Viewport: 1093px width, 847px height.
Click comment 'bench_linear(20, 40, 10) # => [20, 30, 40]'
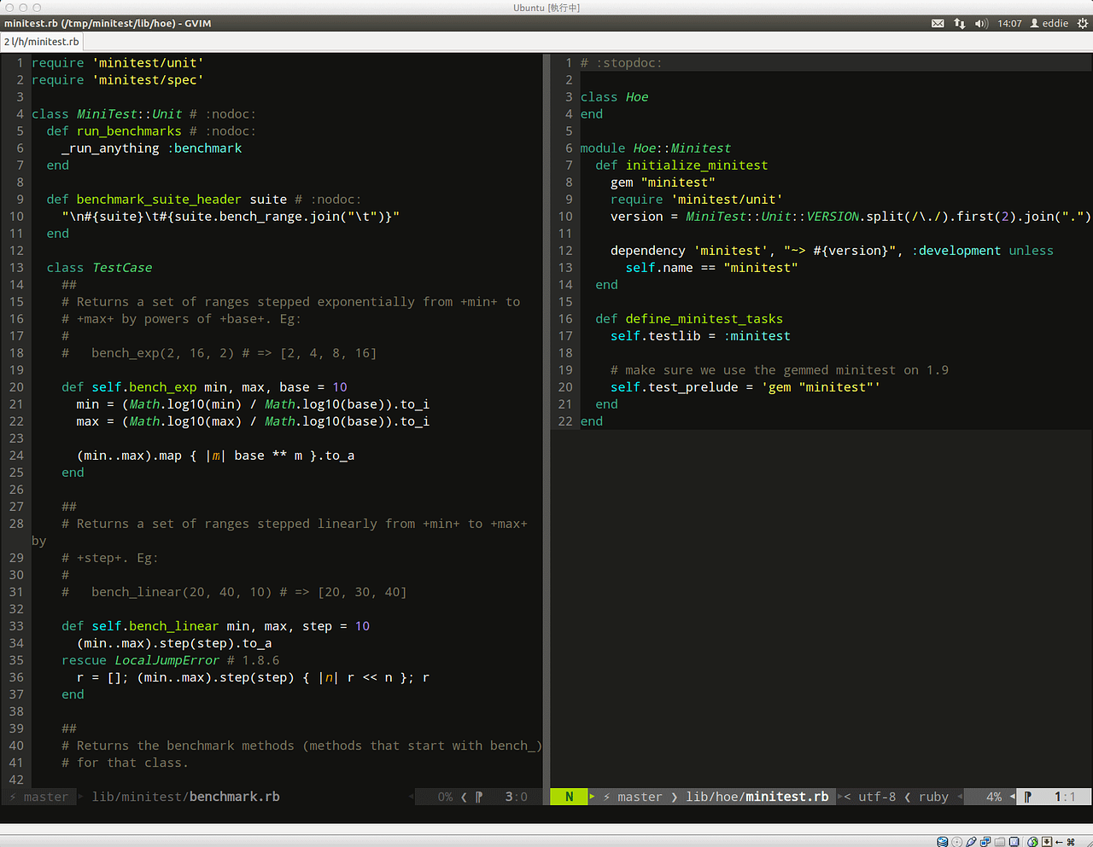(249, 592)
